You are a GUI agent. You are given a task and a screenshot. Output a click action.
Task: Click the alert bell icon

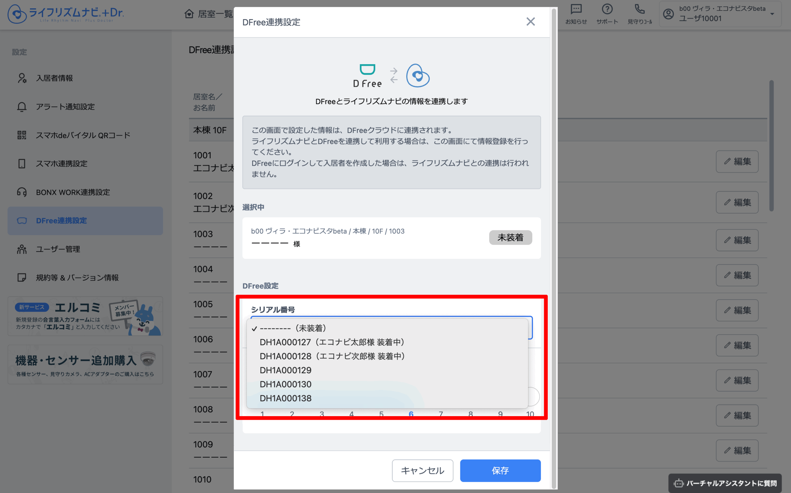pos(22,107)
